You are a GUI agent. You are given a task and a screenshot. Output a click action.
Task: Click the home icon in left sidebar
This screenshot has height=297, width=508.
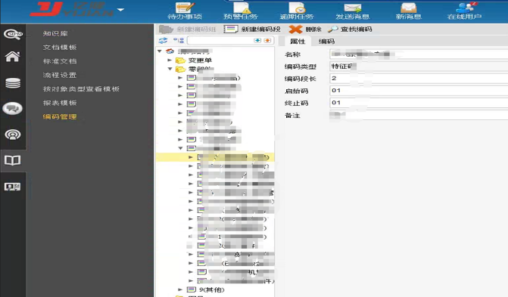(x=13, y=57)
